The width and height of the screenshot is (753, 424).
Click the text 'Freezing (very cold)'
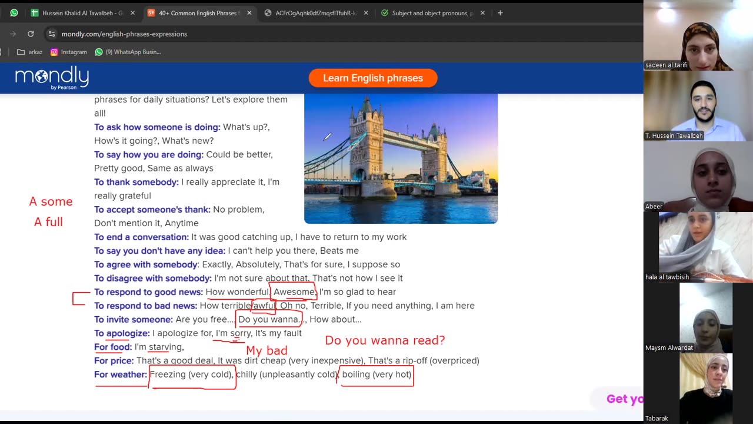191,375
